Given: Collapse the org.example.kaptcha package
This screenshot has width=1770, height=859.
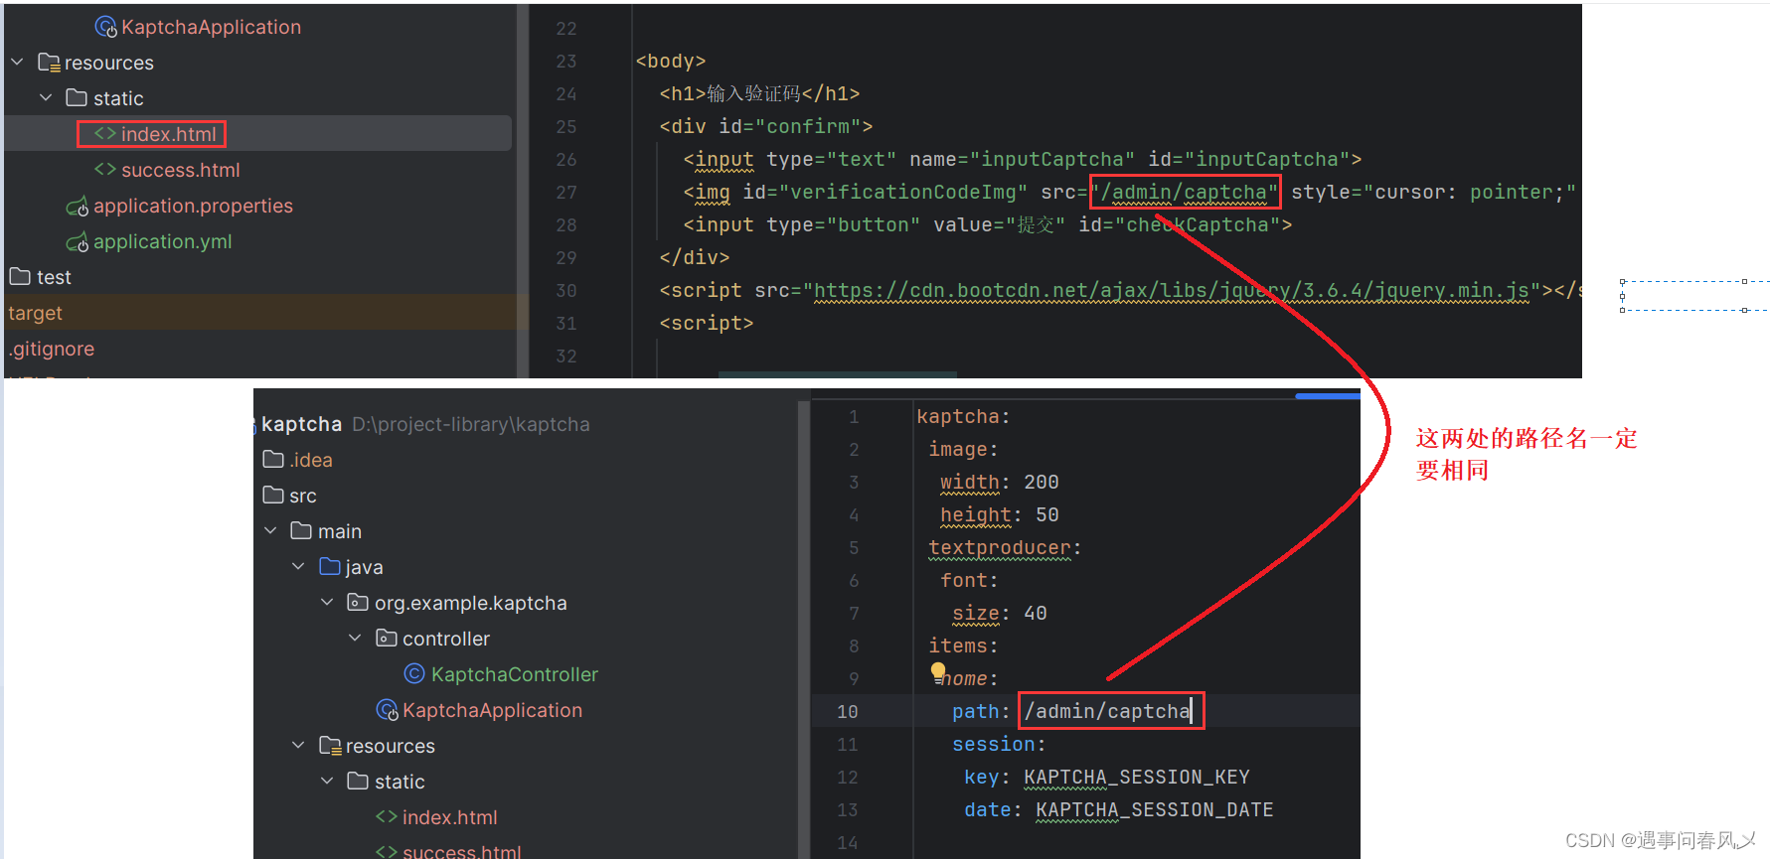Looking at the screenshot, I should pos(327,602).
